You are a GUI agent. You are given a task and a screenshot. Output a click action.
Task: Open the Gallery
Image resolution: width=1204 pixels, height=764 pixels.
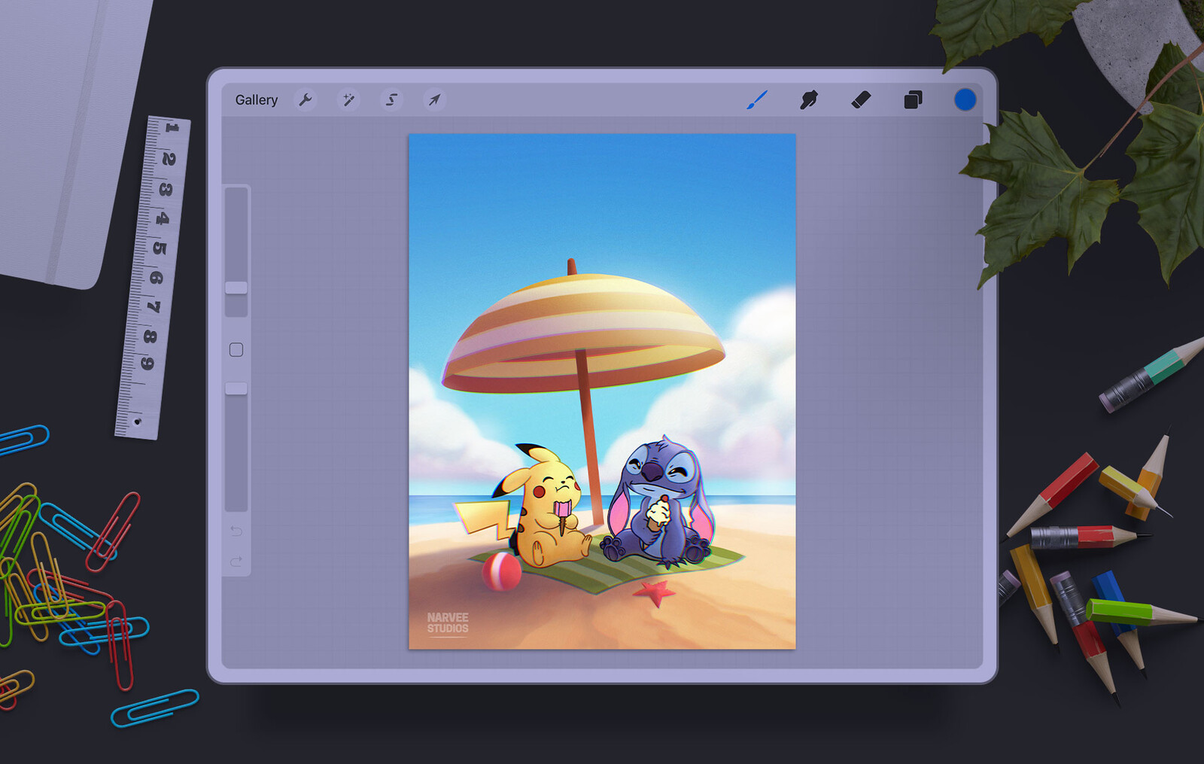[256, 100]
